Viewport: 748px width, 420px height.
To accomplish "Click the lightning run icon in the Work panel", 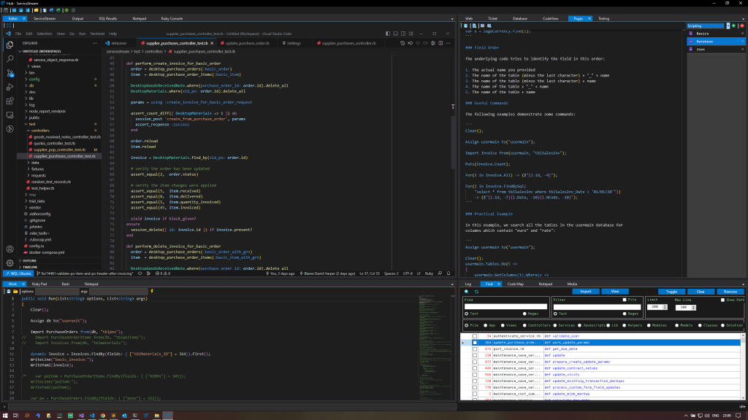I will coord(152,292).
